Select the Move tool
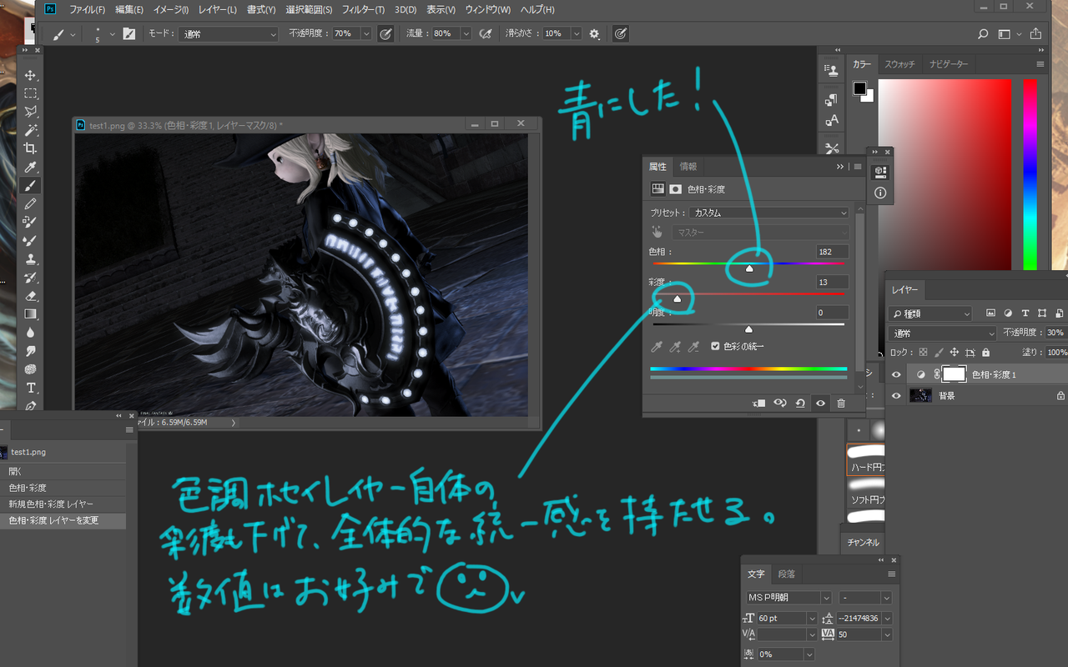This screenshot has height=667, width=1068. 31,75
